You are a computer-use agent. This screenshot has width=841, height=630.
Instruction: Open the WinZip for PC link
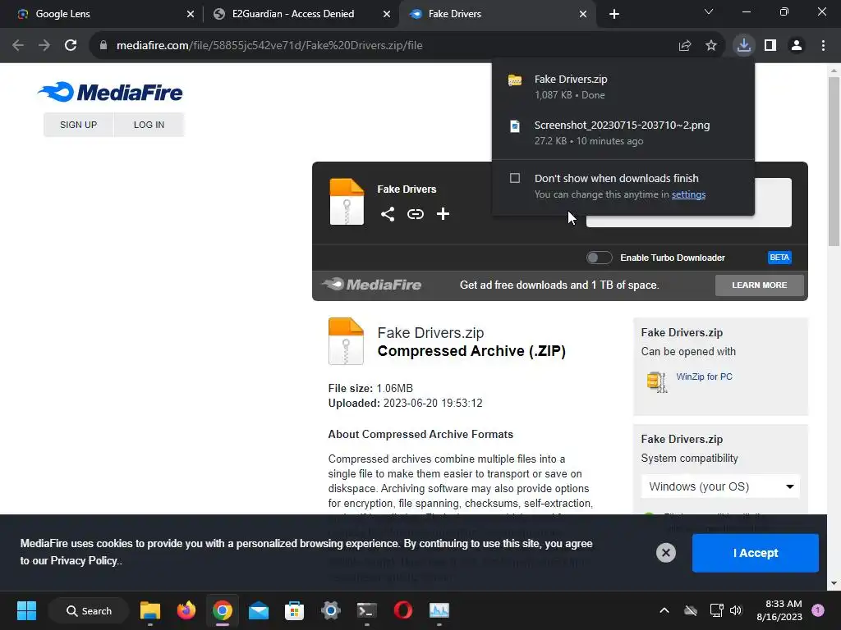click(704, 377)
